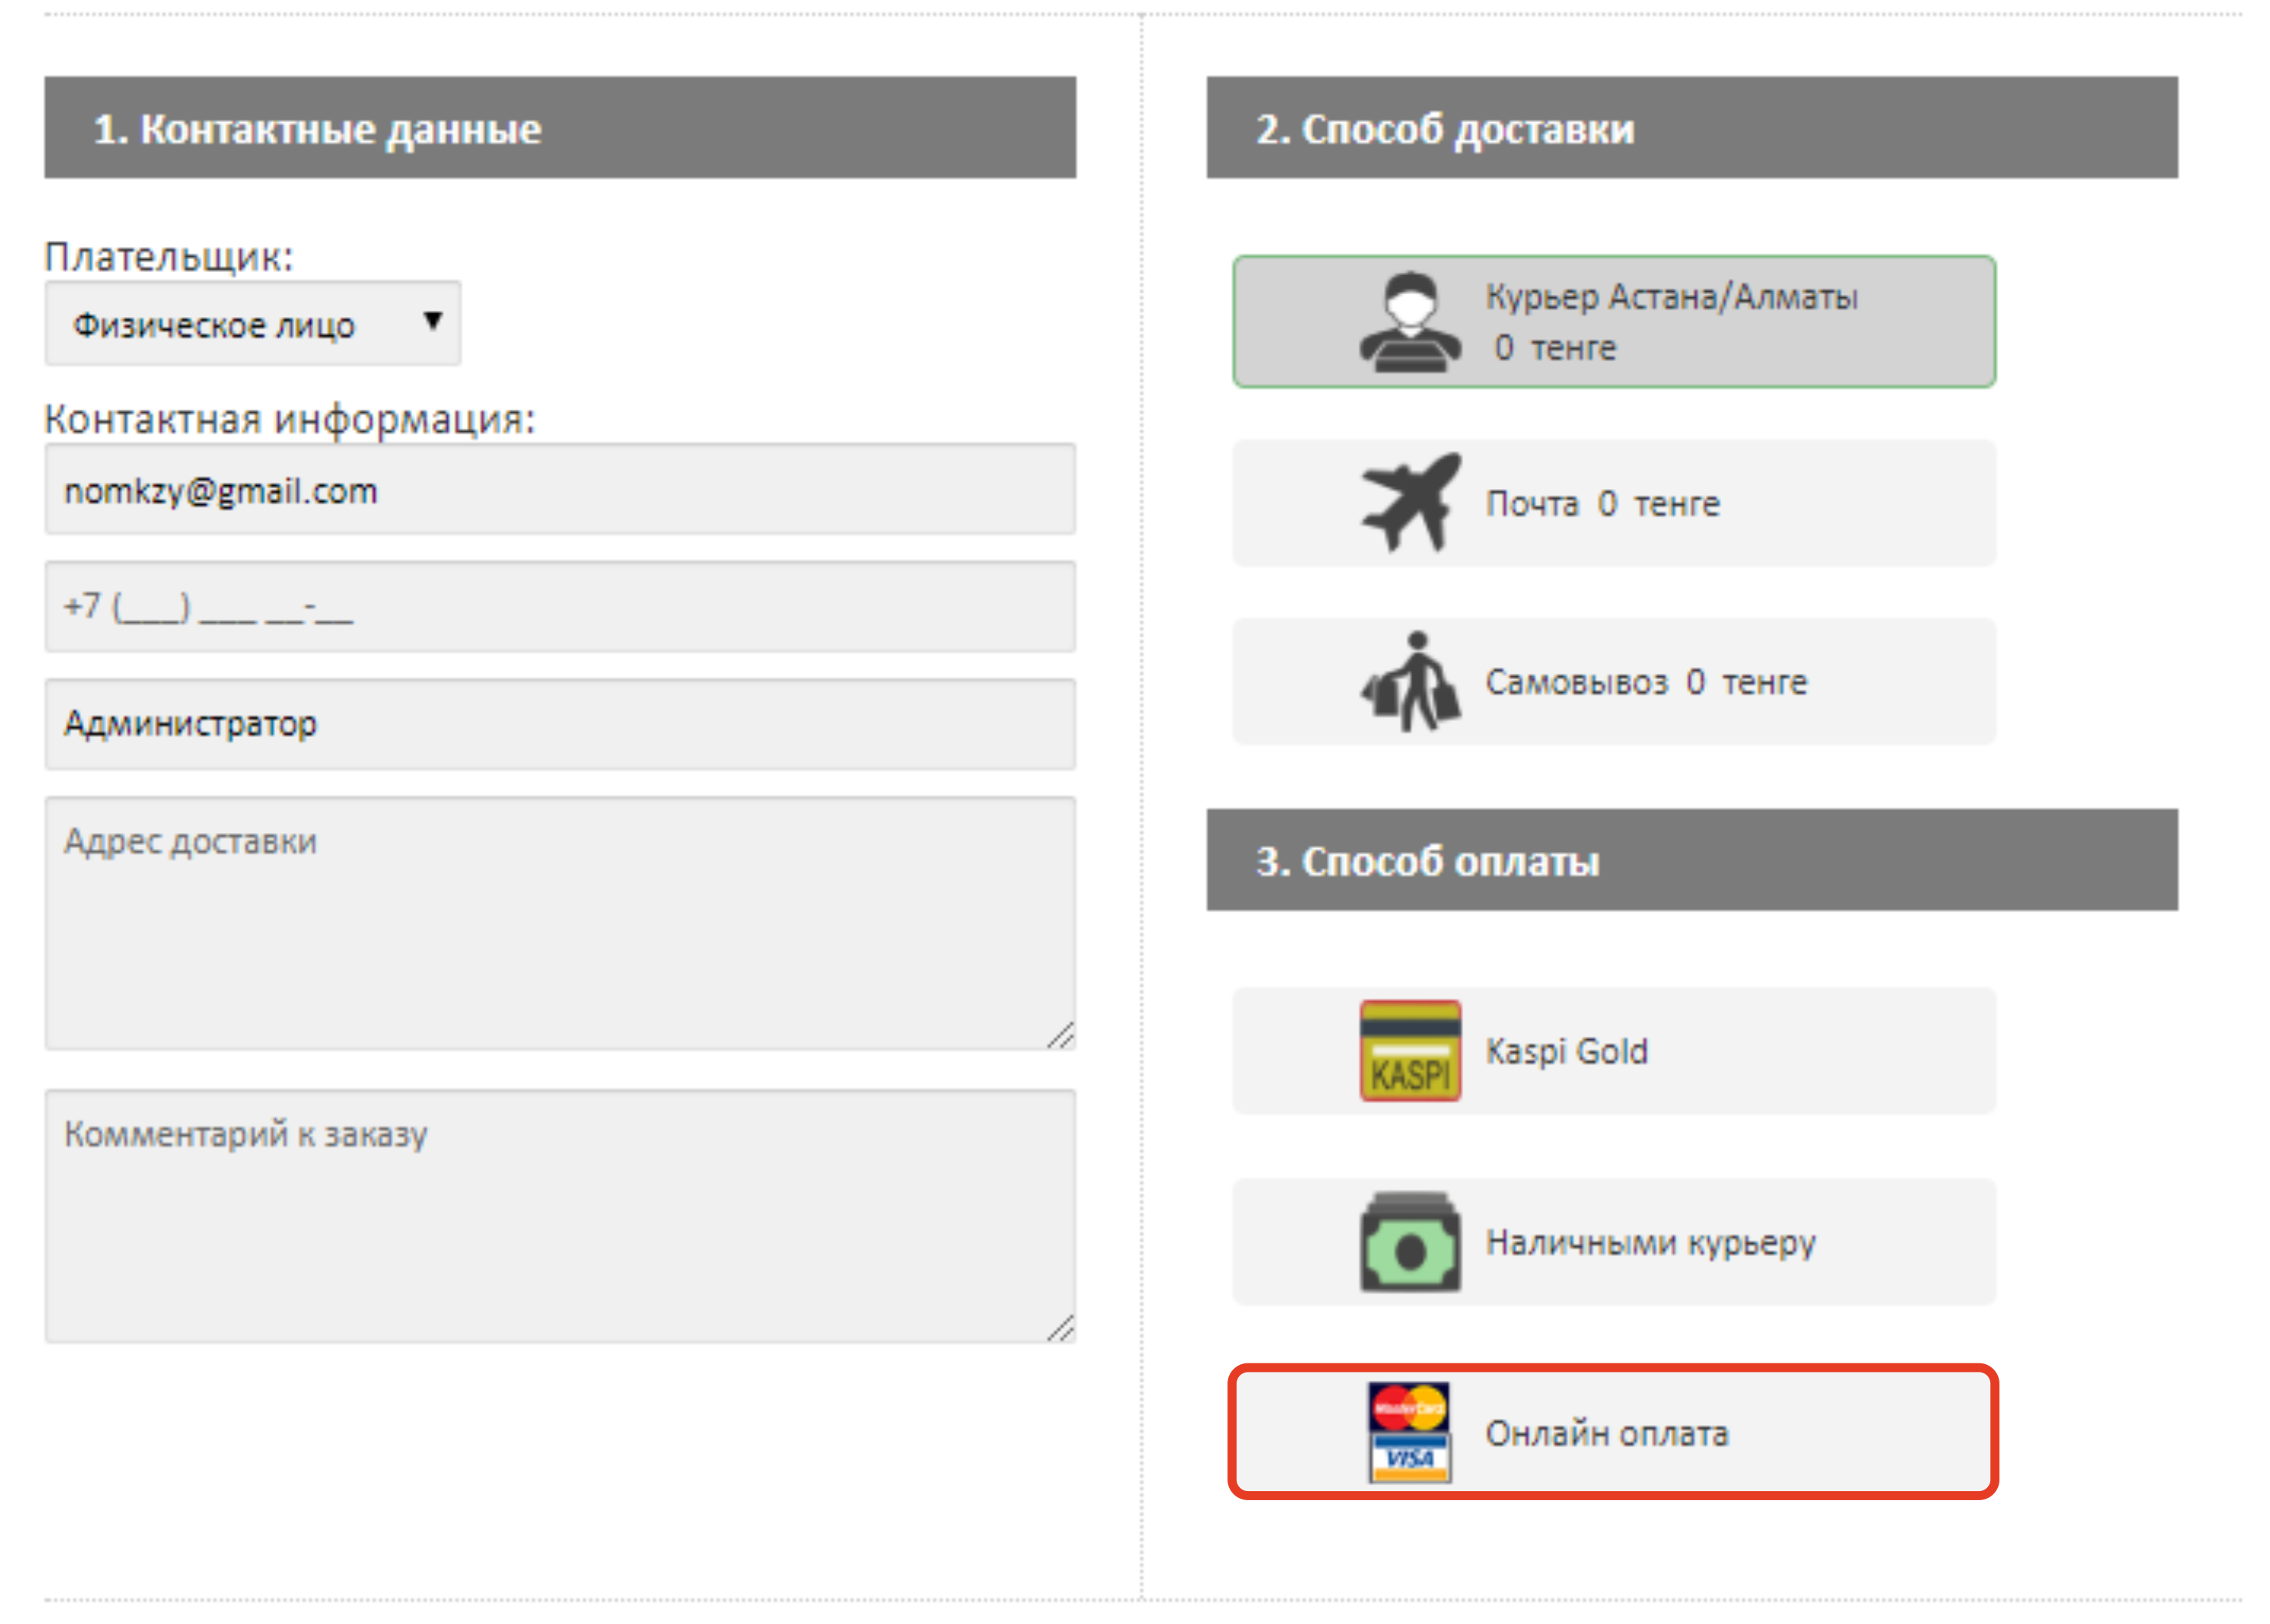Viewport: 2270px width, 1624px height.
Task: Click the Kaspi Gold card icon
Action: coord(1410,1051)
